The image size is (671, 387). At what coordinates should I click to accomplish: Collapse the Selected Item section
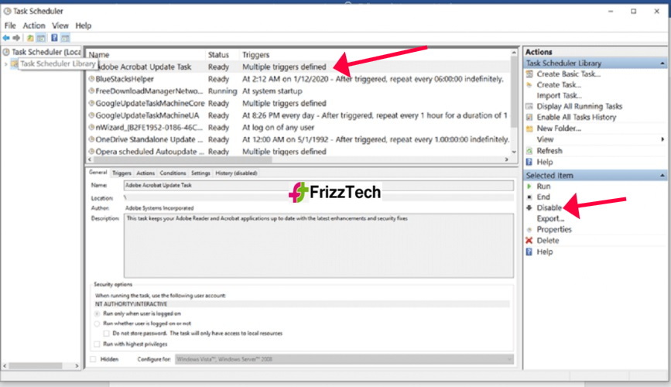662,176
